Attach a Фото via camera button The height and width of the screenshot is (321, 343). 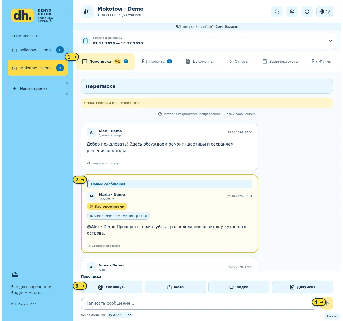tap(175, 287)
